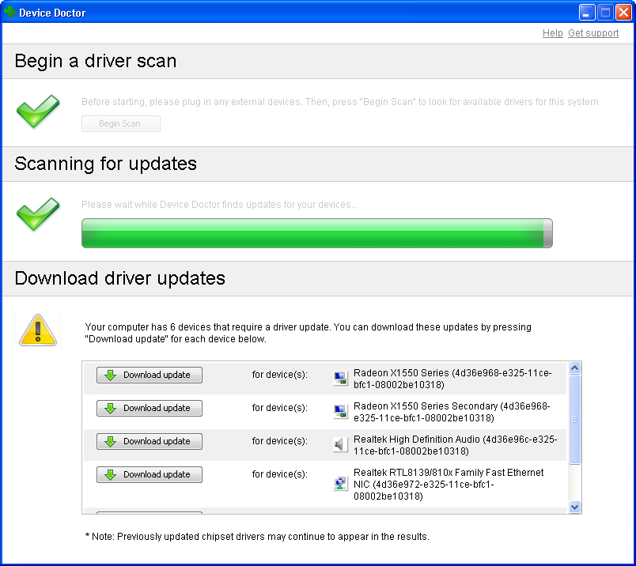Click the yellow warning triangle icon
Viewport: 636px width, 566px height.
pyautogui.click(x=38, y=330)
